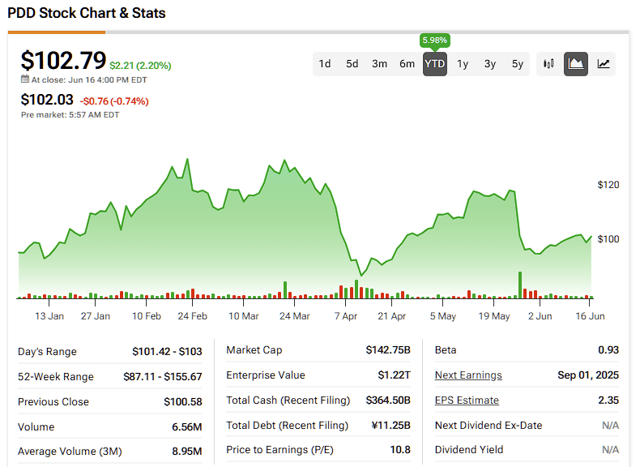The image size is (640, 467).
Task: Click the 13 Jan axis label
Action: [49, 316]
